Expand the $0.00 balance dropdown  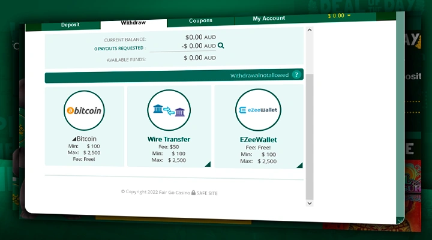point(339,16)
